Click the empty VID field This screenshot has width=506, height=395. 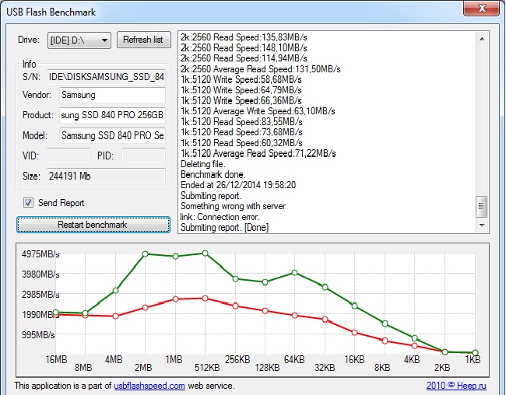pos(69,156)
